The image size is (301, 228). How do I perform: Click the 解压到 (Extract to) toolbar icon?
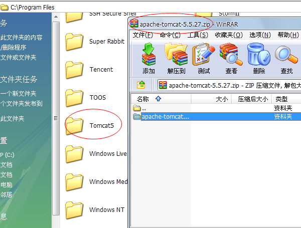176,54
